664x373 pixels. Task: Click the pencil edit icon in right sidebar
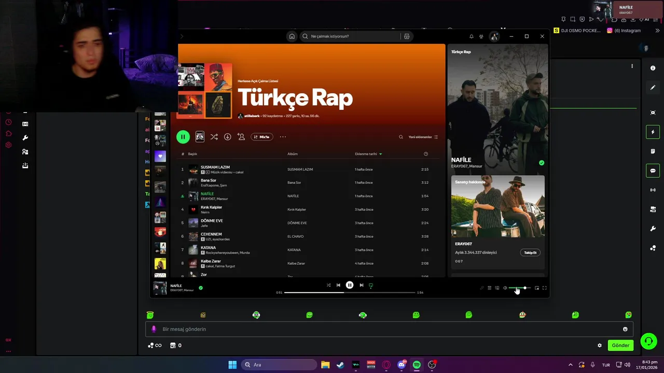pos(653,88)
